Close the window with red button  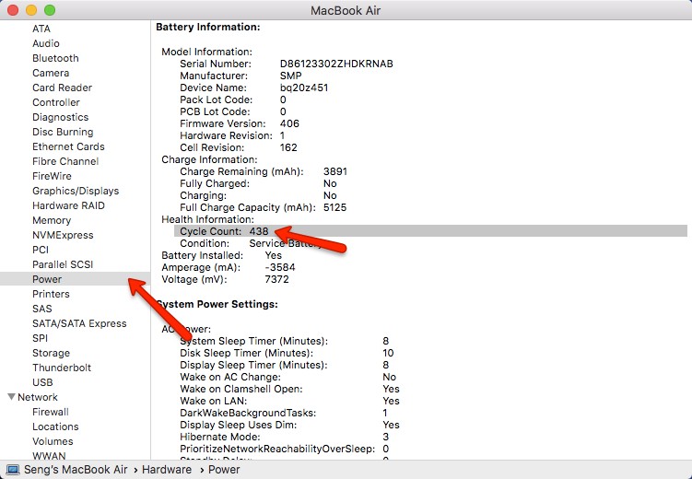coord(13,10)
